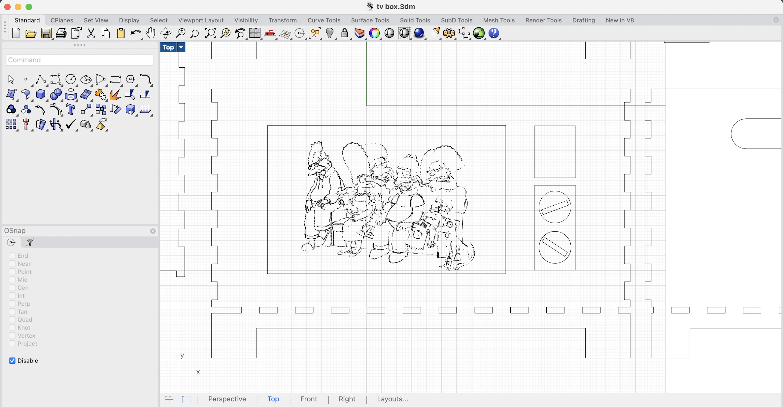
Task: Open OSnap panel gear options
Action: pos(153,231)
